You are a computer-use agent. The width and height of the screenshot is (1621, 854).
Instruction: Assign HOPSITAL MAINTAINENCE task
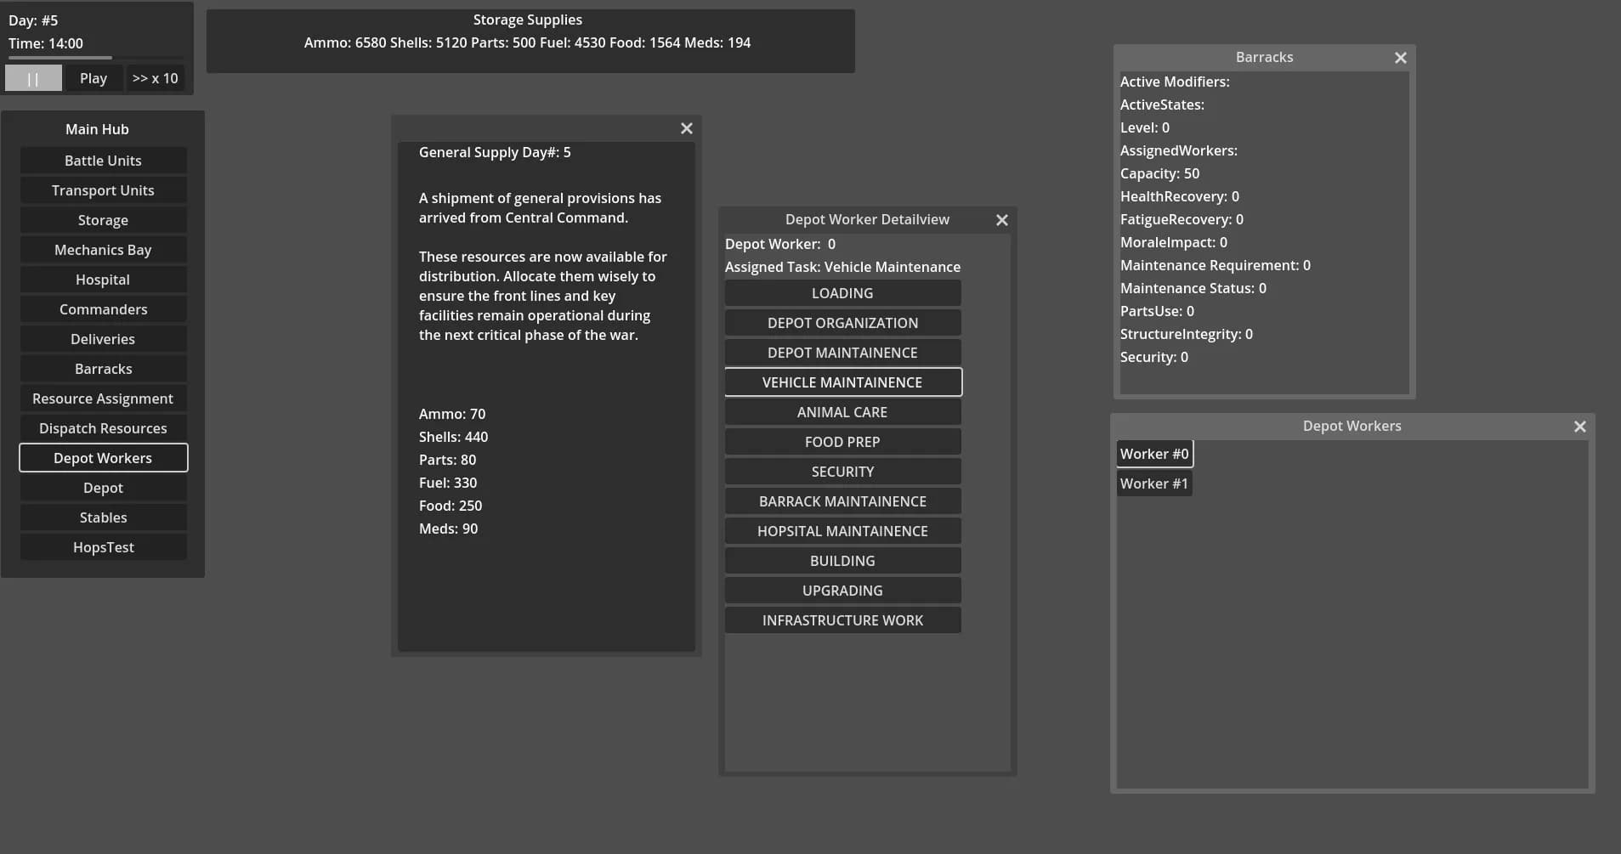pos(842,531)
